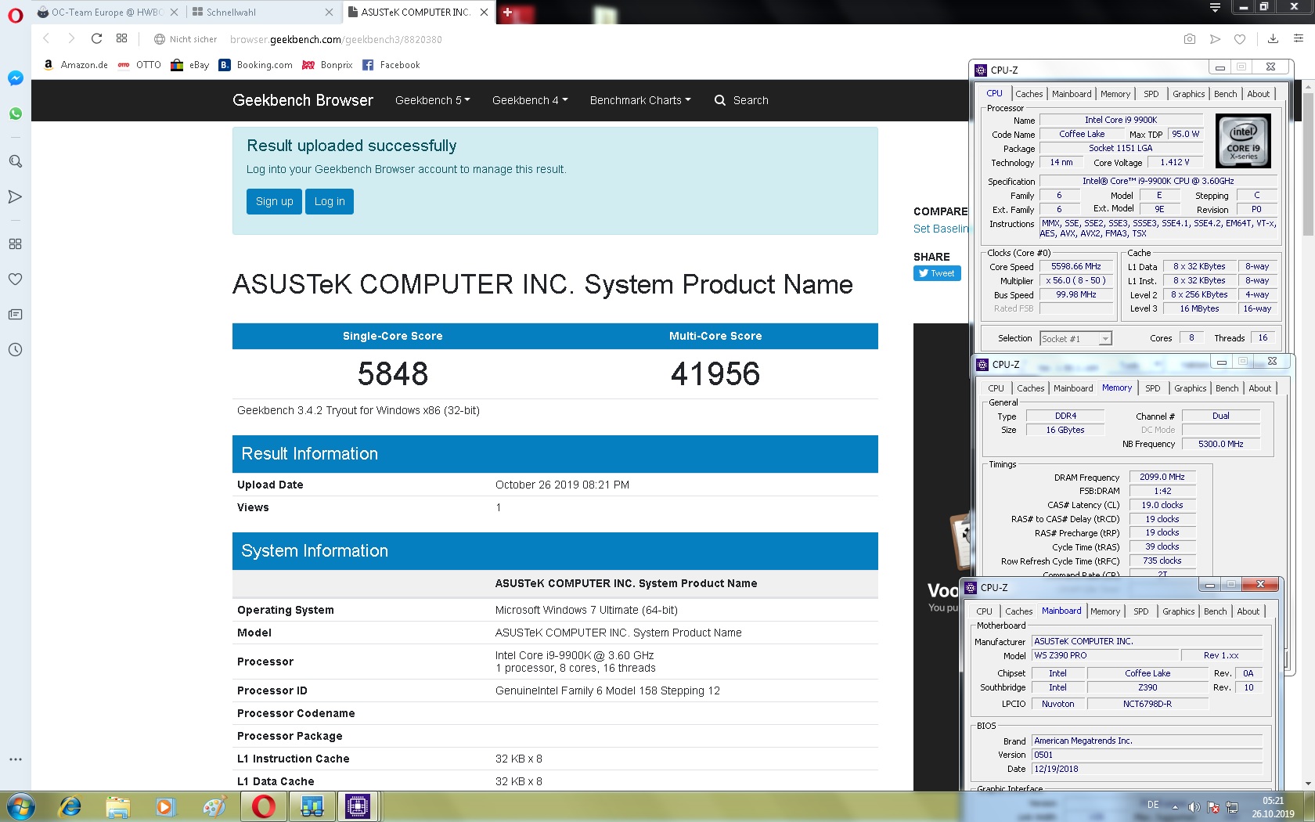The image size is (1315, 822).
Task: Add page to bookmarks heart
Action: pos(1240,39)
